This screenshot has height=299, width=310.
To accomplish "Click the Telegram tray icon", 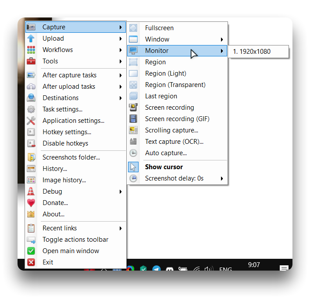I will [157, 268].
